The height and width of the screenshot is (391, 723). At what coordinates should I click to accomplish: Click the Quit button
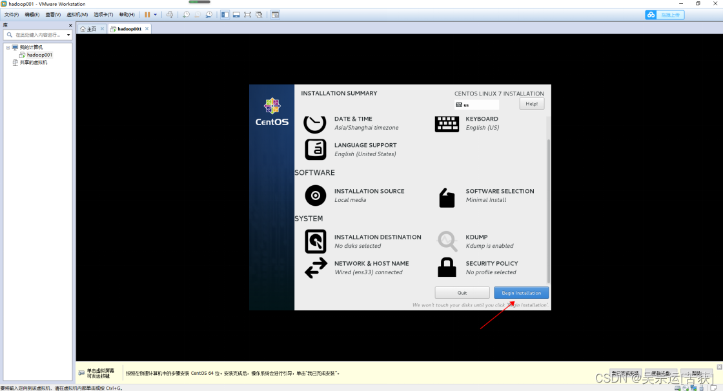click(x=462, y=293)
